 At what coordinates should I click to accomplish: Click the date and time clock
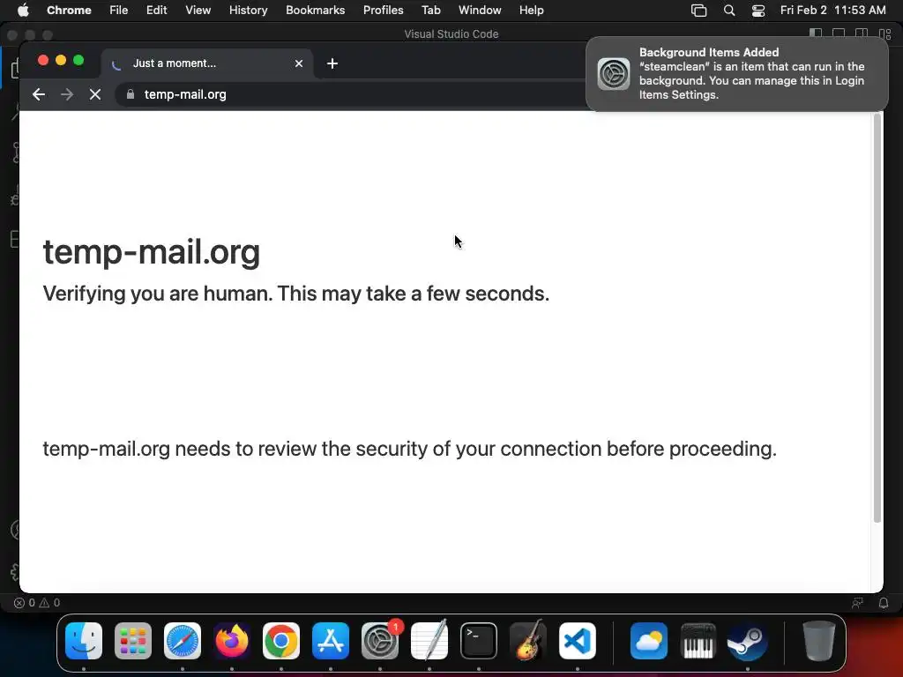(x=832, y=10)
